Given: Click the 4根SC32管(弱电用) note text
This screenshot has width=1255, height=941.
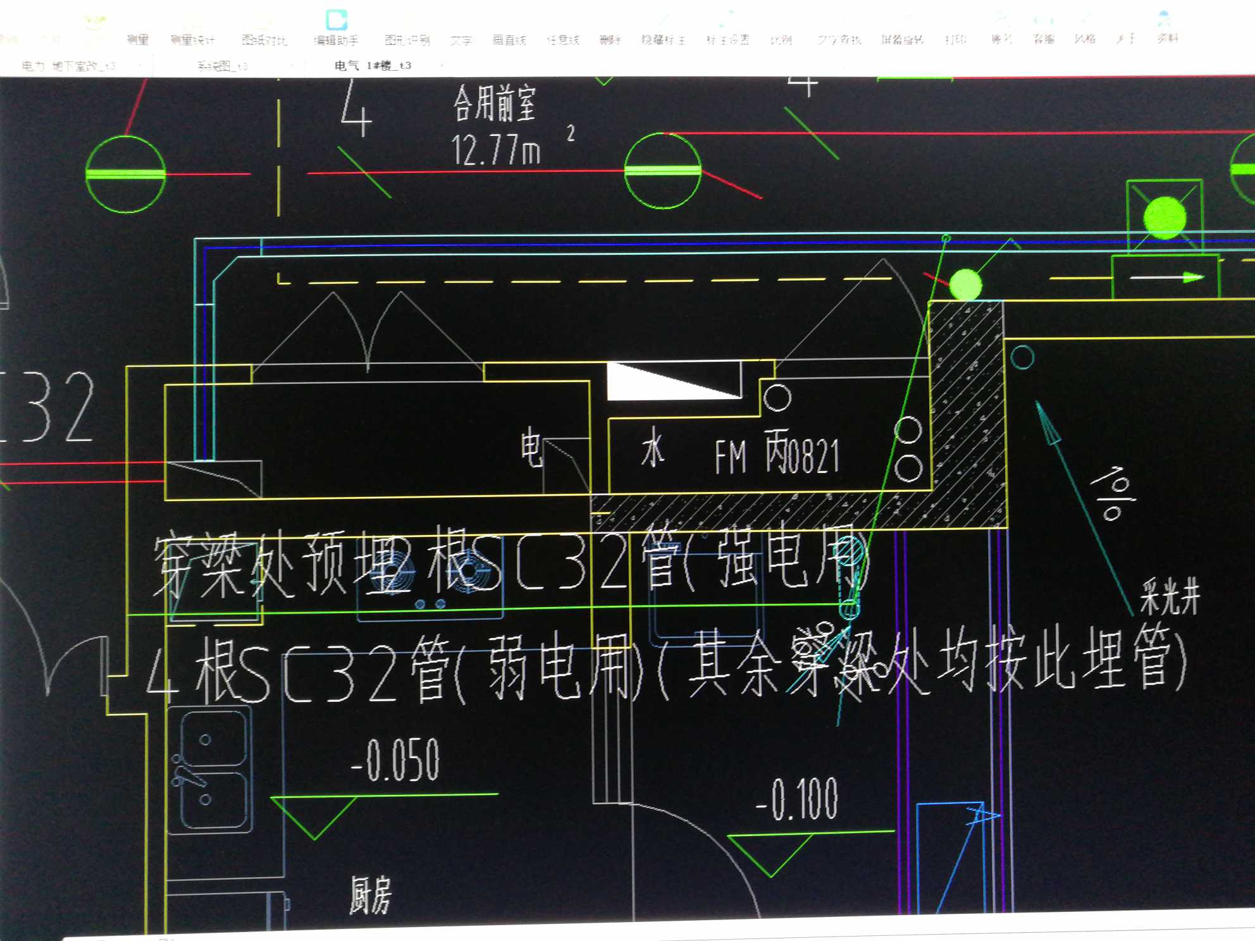Looking at the screenshot, I should pyautogui.click(x=397, y=670).
